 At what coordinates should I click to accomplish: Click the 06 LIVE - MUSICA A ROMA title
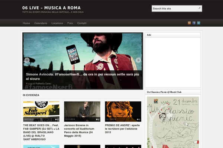click(52, 8)
